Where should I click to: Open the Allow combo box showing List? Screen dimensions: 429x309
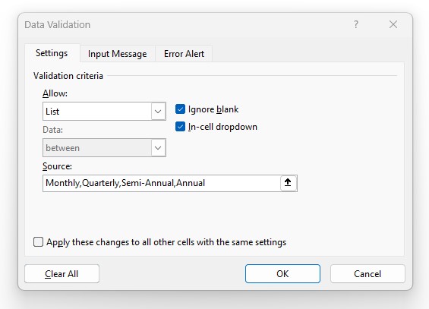[x=104, y=112]
